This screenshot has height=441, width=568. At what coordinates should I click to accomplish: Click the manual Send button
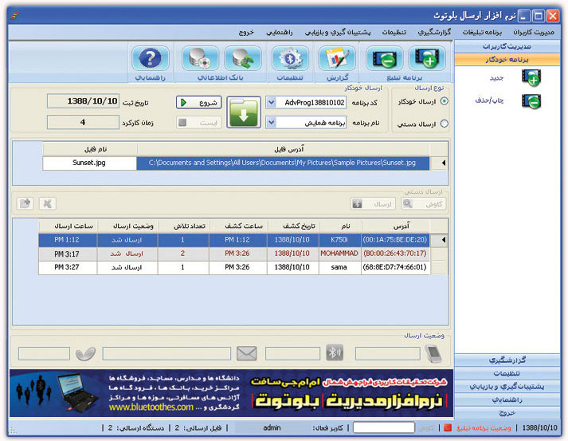(x=373, y=204)
